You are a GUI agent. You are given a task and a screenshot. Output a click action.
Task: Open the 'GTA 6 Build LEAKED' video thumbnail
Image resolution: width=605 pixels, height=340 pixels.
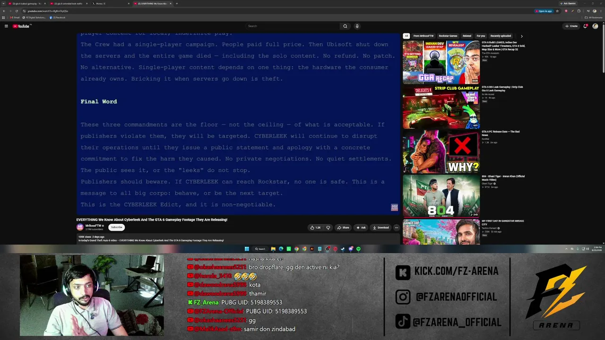coord(441,62)
